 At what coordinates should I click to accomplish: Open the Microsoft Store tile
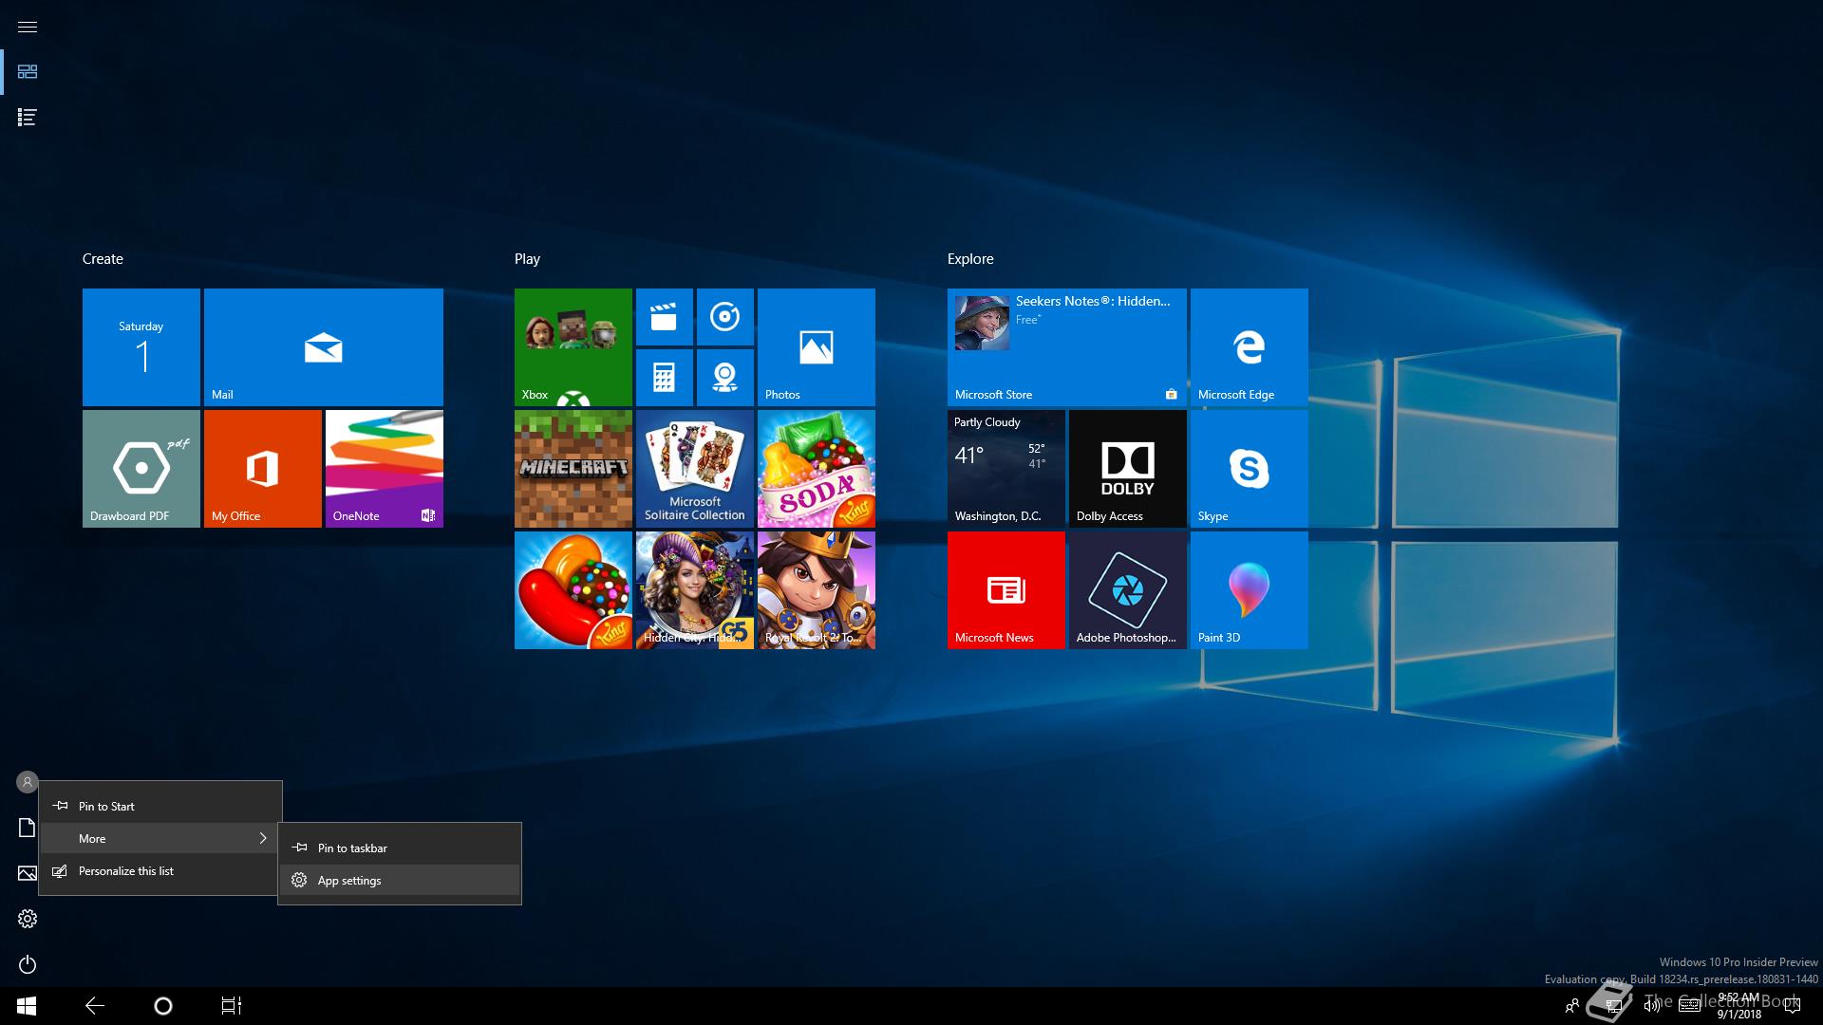(x=1067, y=347)
